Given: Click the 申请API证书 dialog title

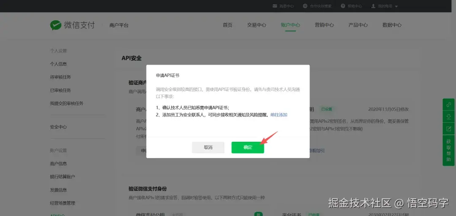Looking at the screenshot, I should [x=168, y=75].
